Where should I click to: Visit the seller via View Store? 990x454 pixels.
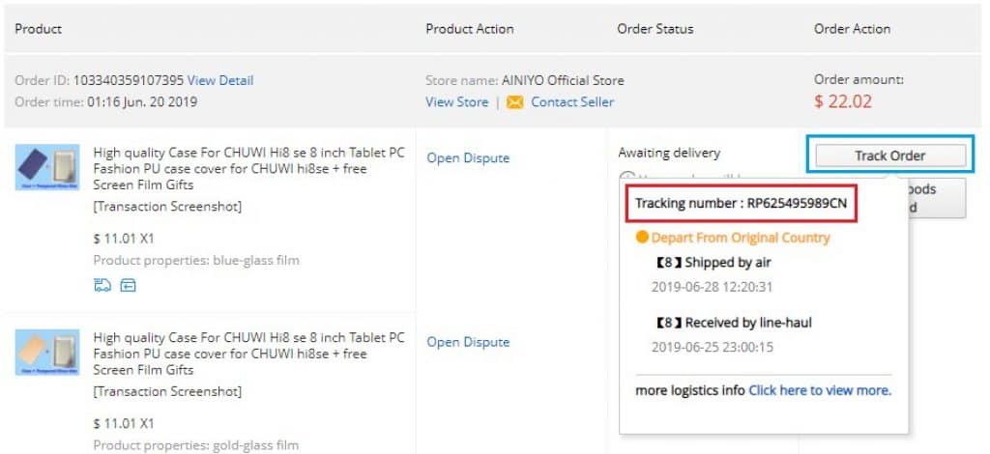[x=456, y=102]
